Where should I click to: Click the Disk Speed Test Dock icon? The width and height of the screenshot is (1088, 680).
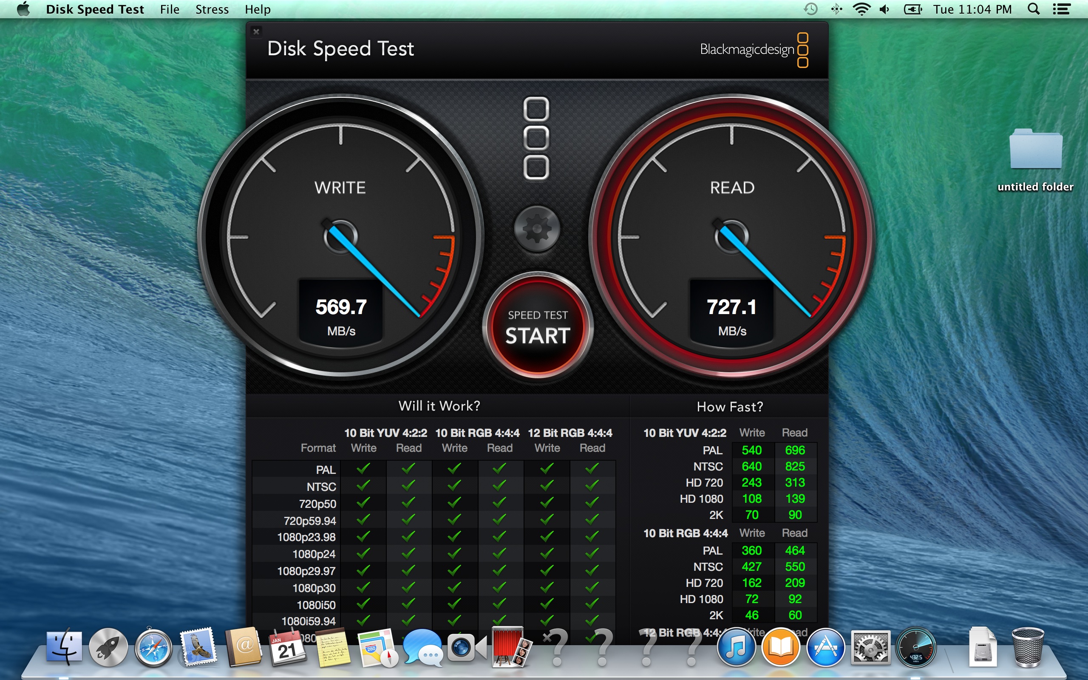915,648
